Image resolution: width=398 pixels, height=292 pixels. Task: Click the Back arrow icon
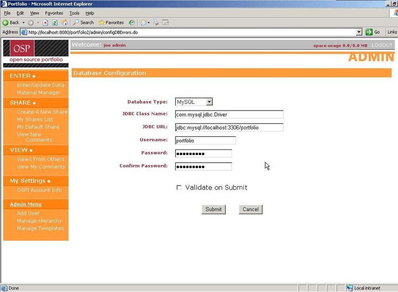pos(5,23)
